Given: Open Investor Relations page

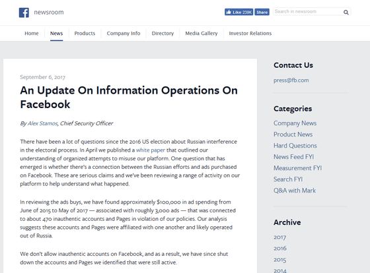Looking at the screenshot, I should tap(250, 33).
